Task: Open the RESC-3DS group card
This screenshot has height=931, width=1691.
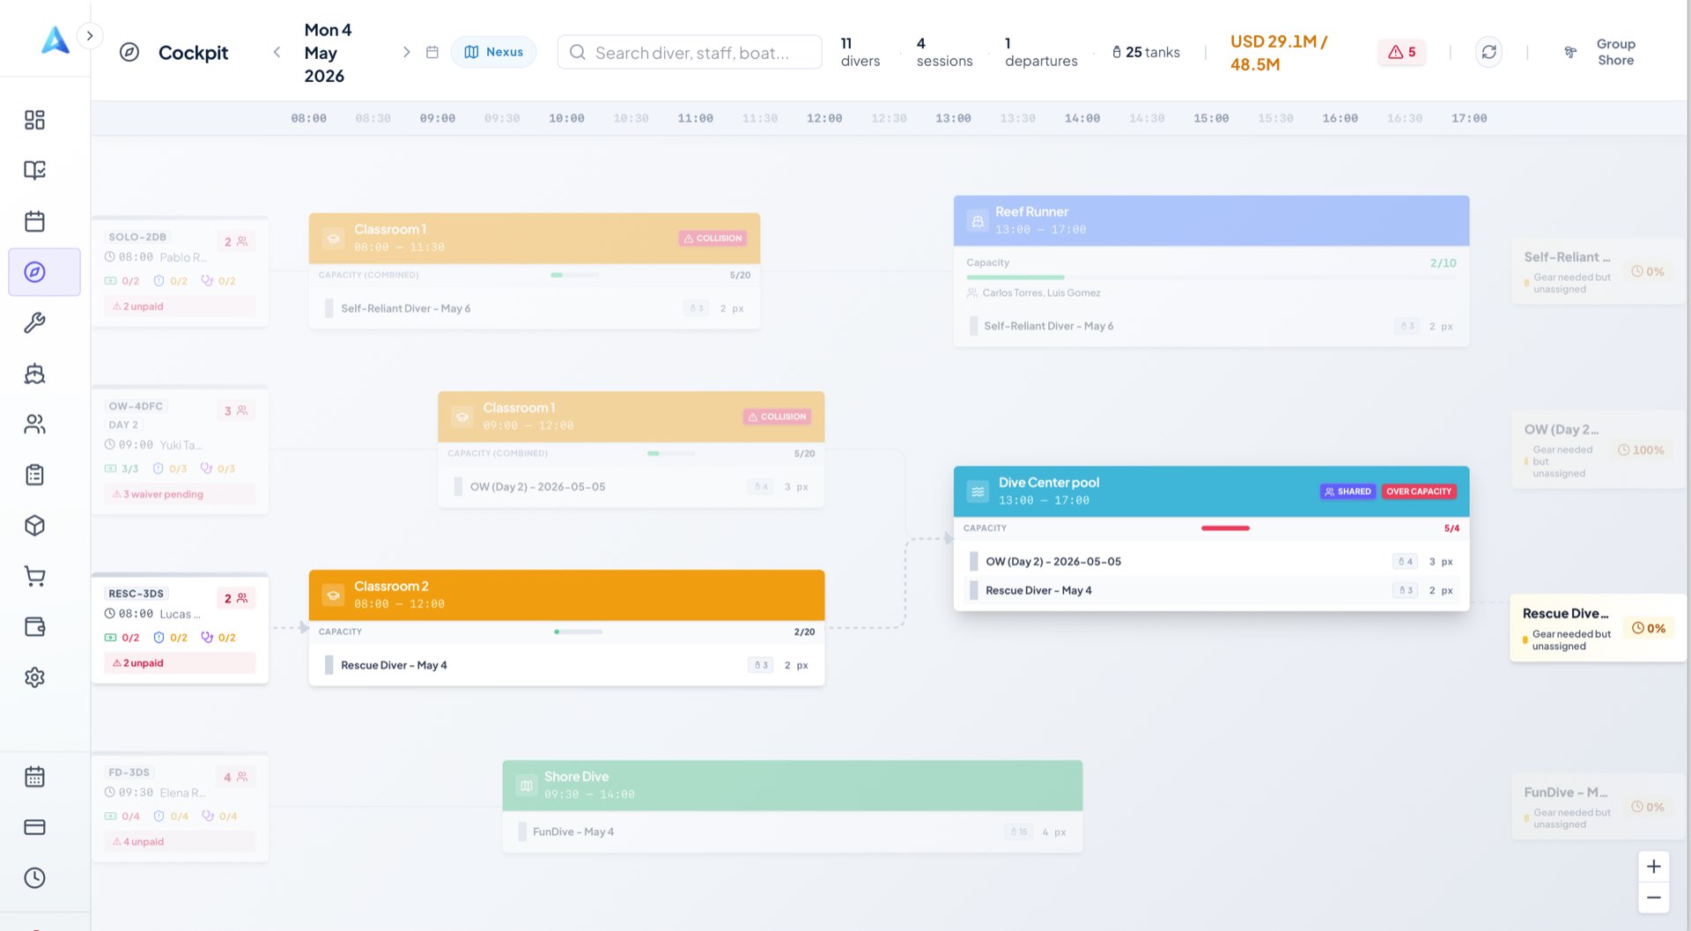Action: pyautogui.click(x=180, y=628)
